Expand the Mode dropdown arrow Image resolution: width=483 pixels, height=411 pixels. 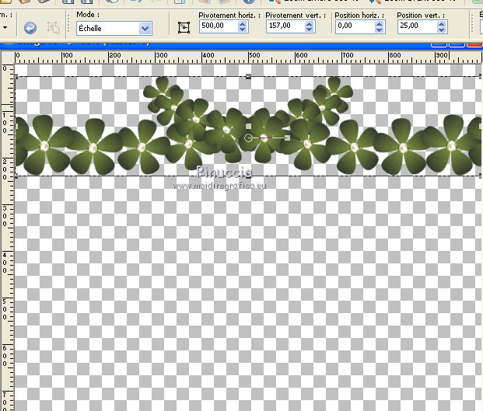(145, 29)
